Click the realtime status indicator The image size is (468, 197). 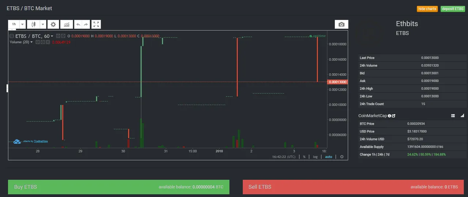(317, 36)
